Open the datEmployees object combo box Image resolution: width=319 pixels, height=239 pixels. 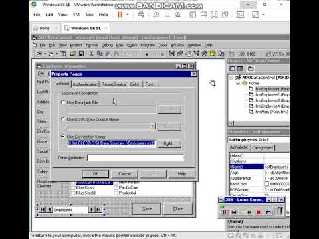(x=259, y=140)
